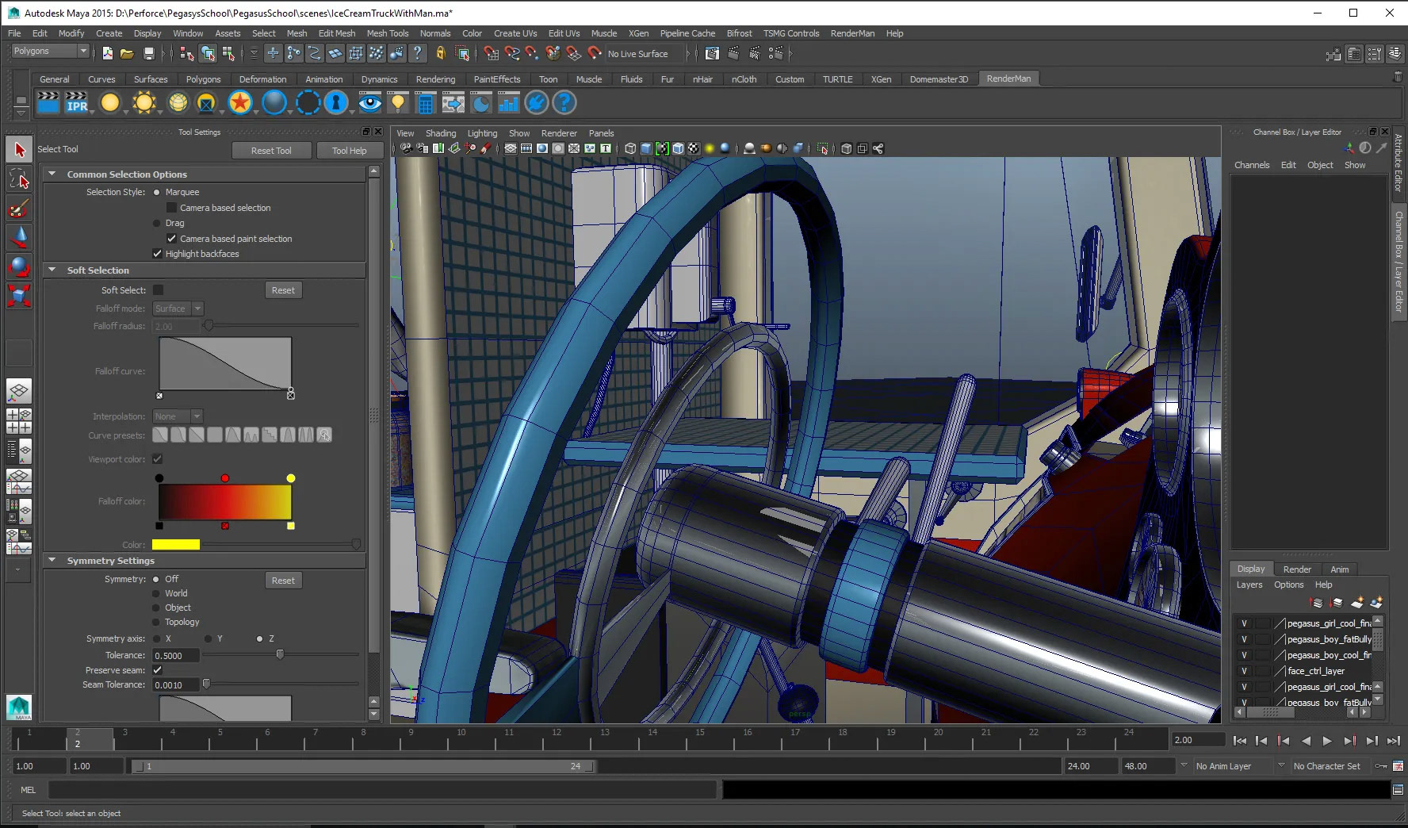This screenshot has height=828, width=1408.
Task: Click the RenderMan Render clapboard icon
Action: [48, 102]
